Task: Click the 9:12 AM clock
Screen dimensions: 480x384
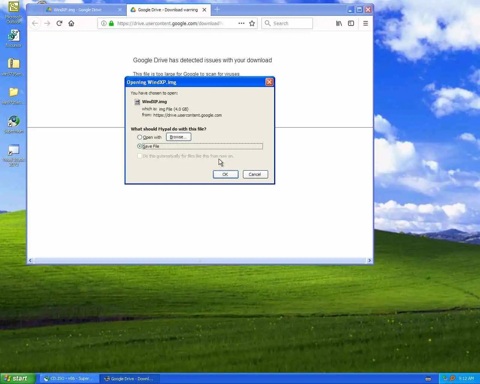Action: pyautogui.click(x=466, y=378)
